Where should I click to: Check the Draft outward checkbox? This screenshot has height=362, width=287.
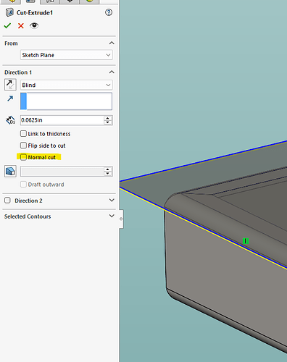tap(23, 185)
